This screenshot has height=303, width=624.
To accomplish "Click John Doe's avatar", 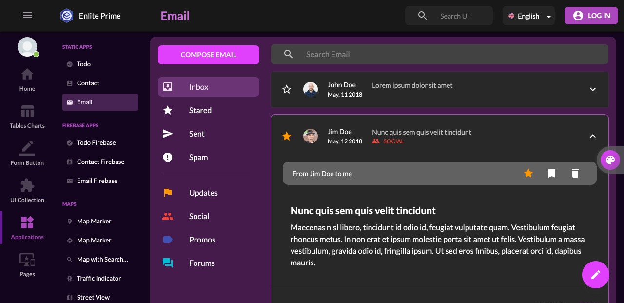I will click(311, 89).
